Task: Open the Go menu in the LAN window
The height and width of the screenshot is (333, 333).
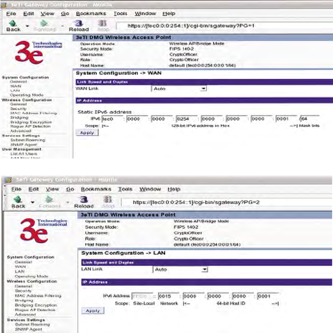Action: [x=70, y=189]
